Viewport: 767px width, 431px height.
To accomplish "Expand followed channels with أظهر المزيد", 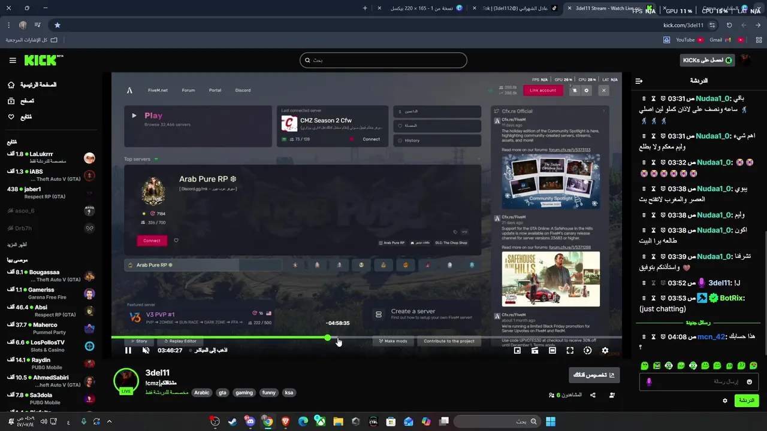I will [17, 245].
